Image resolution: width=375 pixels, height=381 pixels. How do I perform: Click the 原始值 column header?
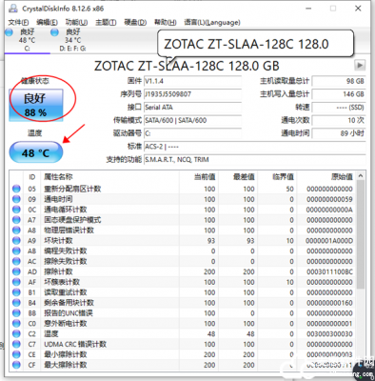click(x=326, y=177)
